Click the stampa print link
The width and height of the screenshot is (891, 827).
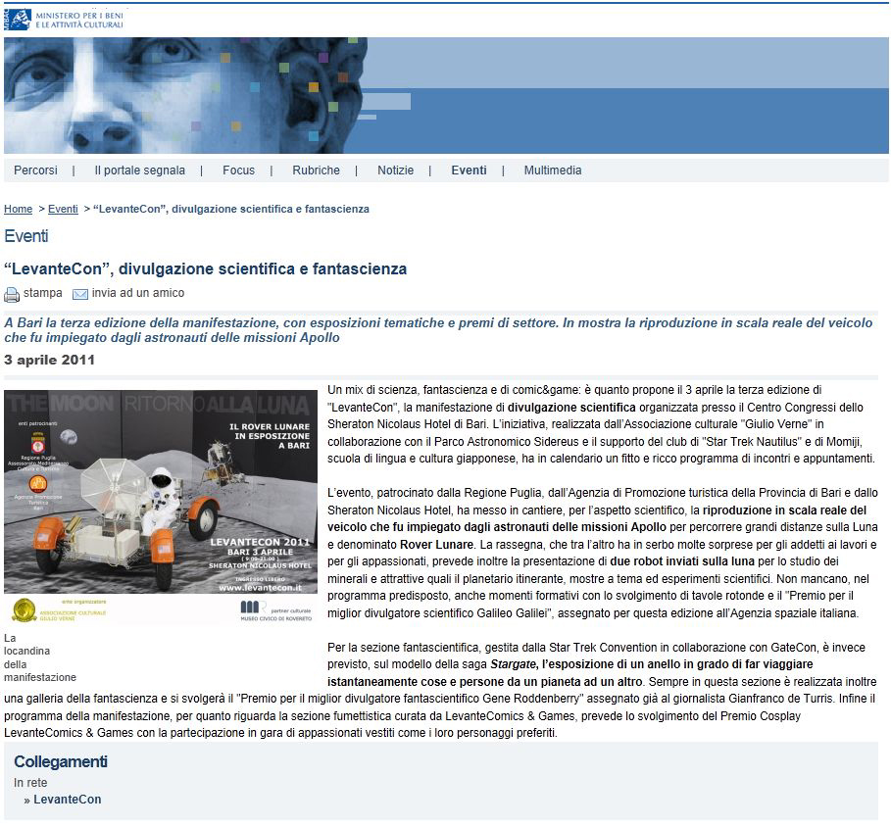(42, 293)
